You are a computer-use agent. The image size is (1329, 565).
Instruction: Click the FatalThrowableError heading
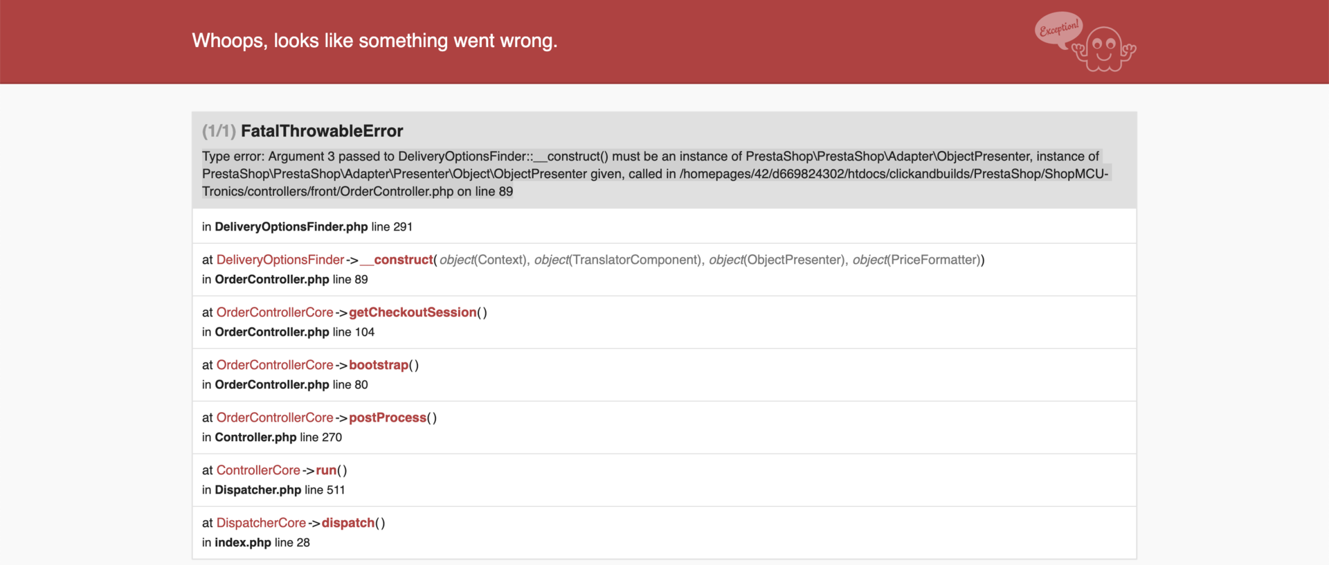[322, 131]
